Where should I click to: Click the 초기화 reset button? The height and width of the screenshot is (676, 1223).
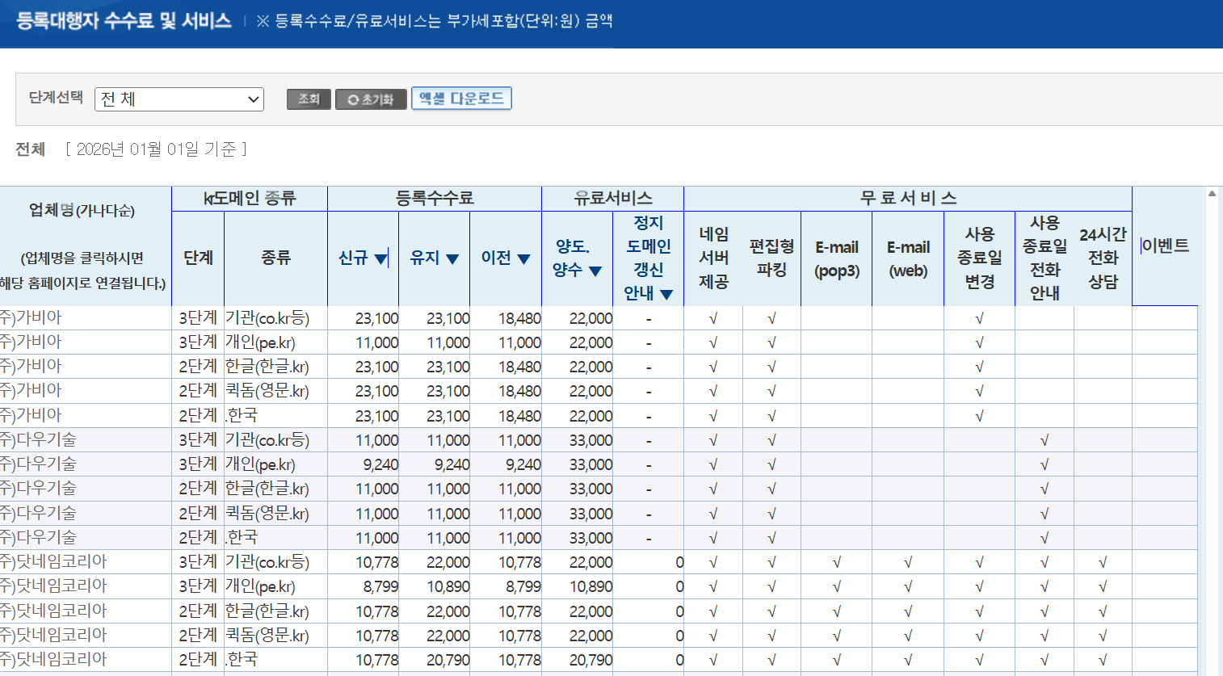[x=371, y=99]
